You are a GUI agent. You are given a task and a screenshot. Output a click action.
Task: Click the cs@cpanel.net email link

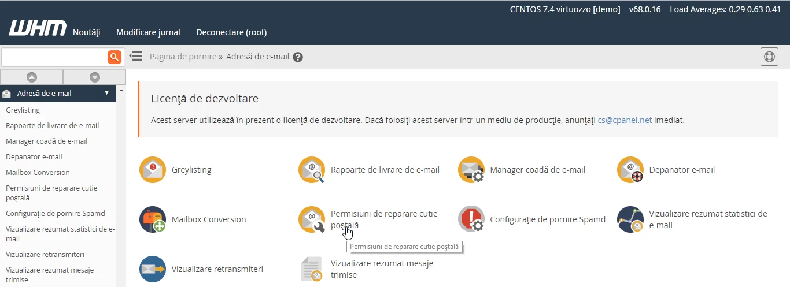tap(625, 120)
